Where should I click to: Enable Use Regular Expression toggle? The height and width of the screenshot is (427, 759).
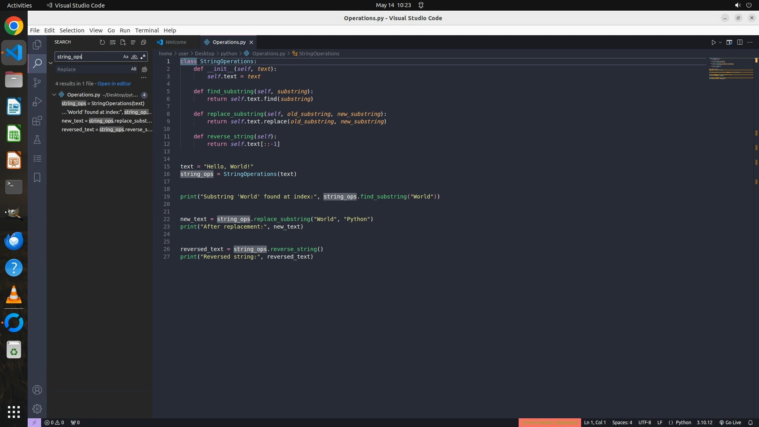click(143, 57)
